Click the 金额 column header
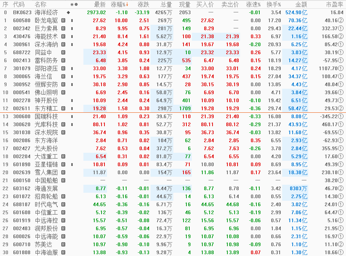Screen dimensions: 346x256 tap(301, 4)
